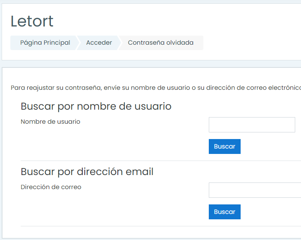
Task: Focus the Nombre de usuario text field
Action: click(252, 125)
